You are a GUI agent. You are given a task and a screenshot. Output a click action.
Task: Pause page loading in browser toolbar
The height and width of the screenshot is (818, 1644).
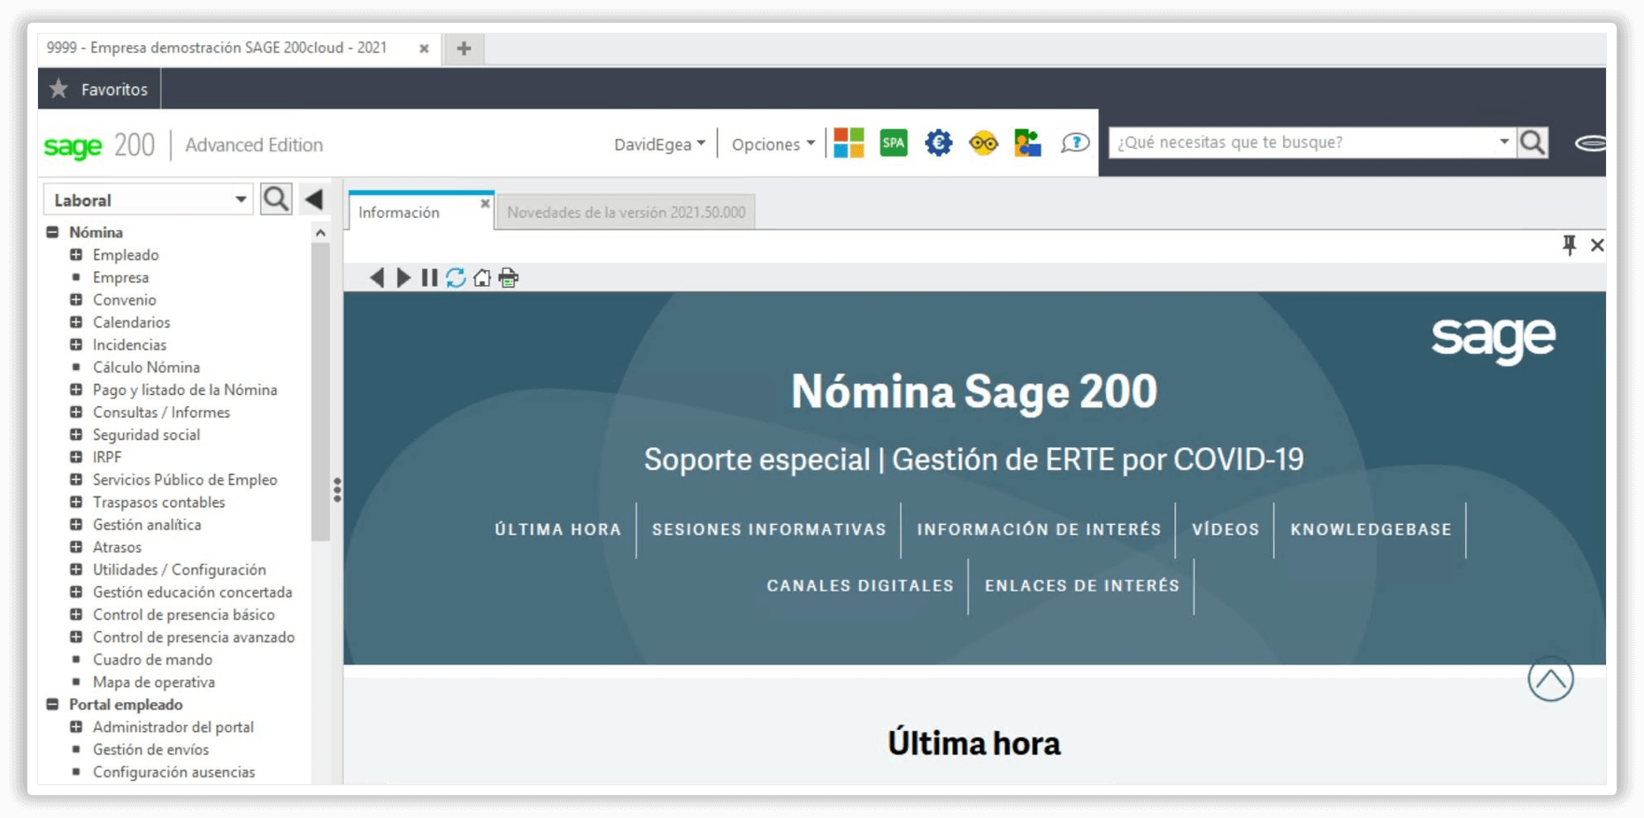[x=429, y=278]
